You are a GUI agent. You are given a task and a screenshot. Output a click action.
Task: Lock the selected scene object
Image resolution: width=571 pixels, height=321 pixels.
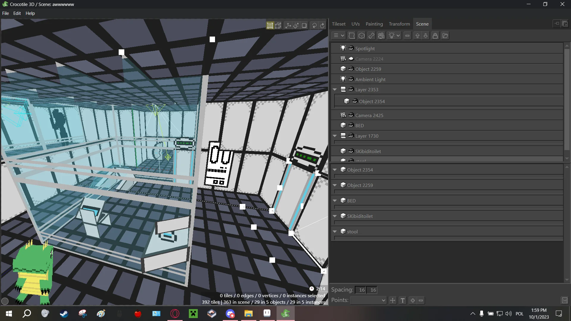(435, 35)
